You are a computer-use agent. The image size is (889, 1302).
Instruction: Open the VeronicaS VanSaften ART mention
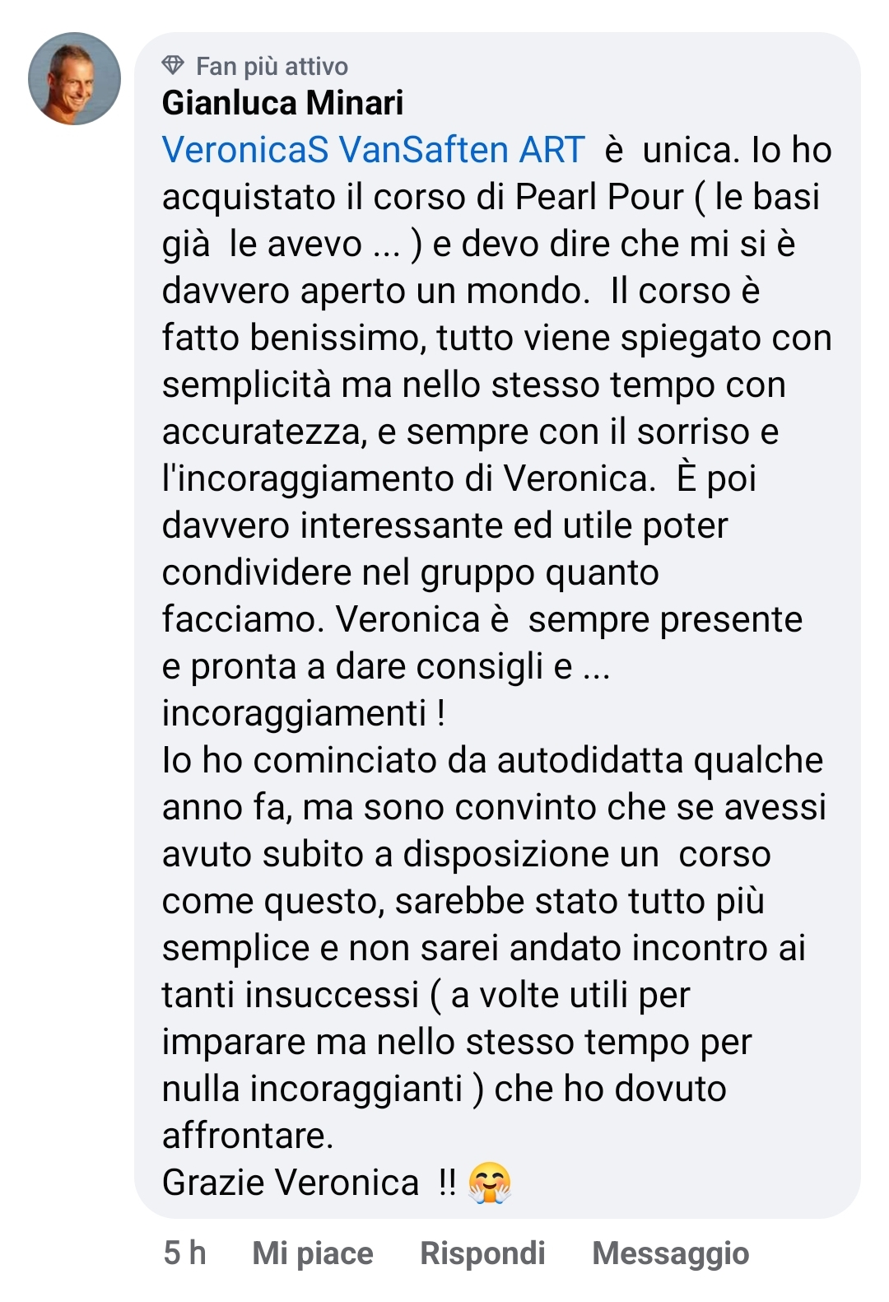pos(374,150)
